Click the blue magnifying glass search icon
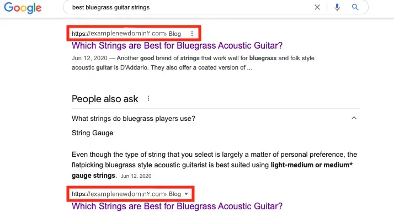Image resolution: width=394 pixels, height=217 pixels. (355, 7)
